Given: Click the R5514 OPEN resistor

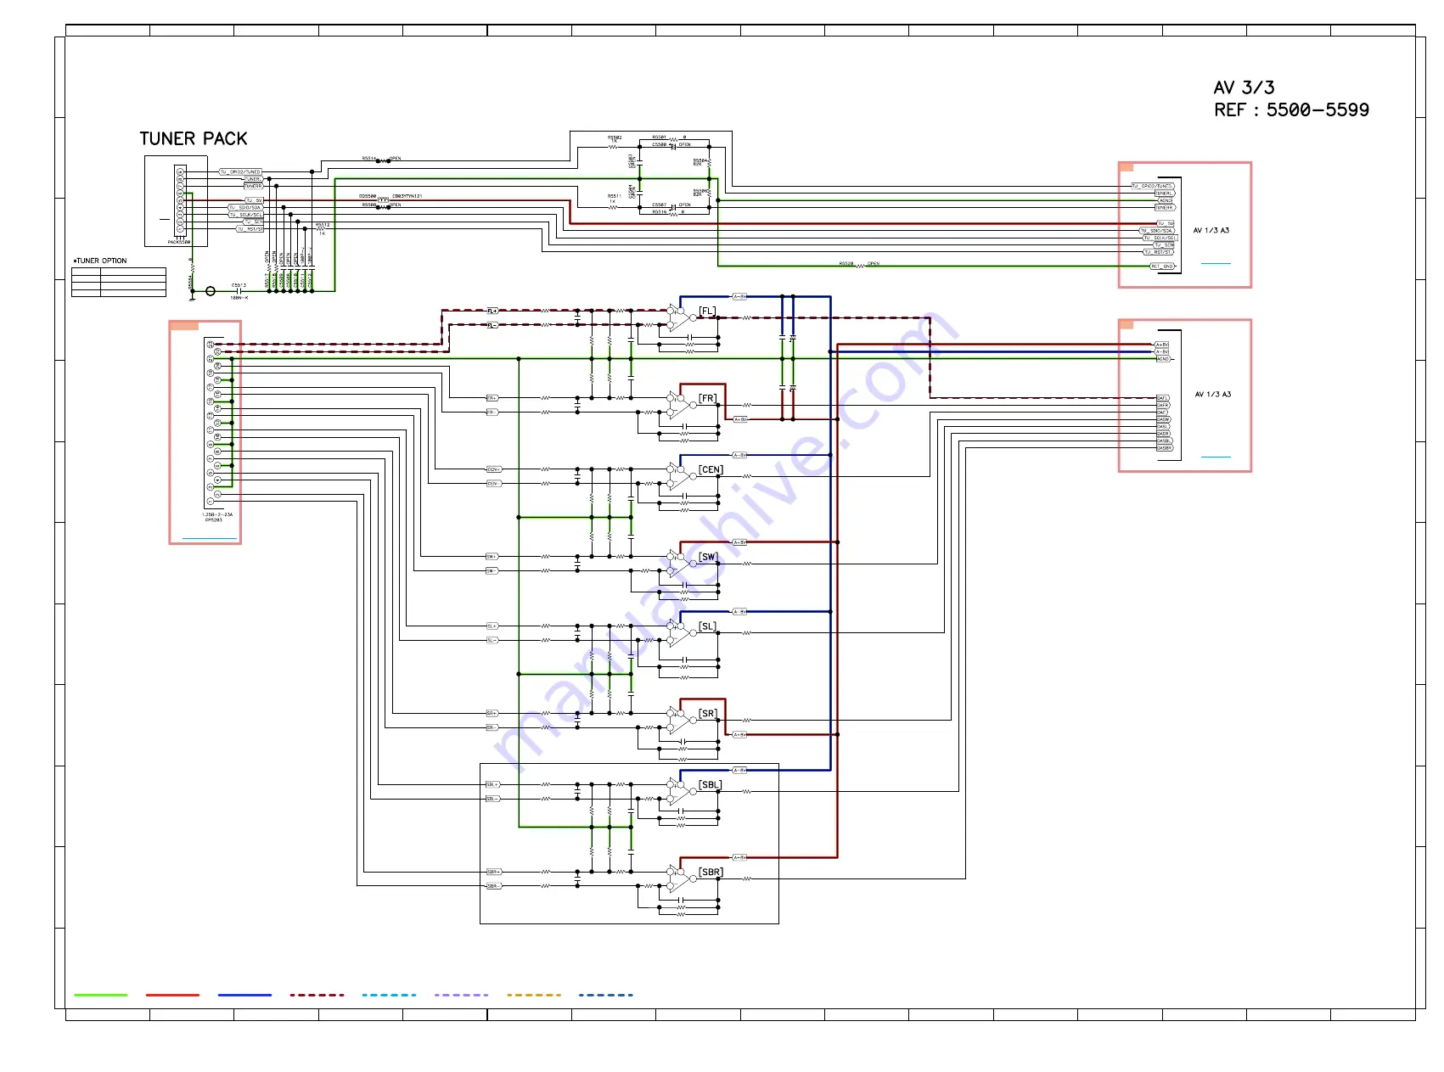Looking at the screenshot, I should pos(383,160).
